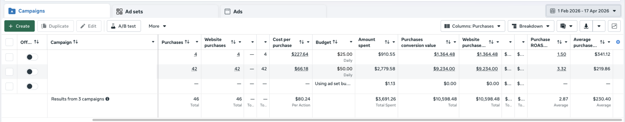
Task: Sort the Campaign column arrows
Action: [75, 42]
